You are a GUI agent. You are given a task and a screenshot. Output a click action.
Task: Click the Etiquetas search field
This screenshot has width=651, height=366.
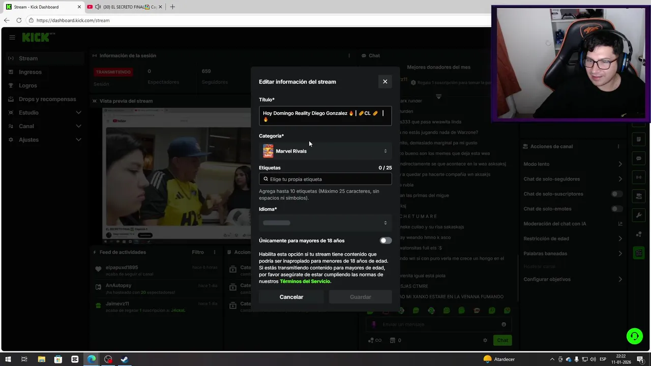click(x=325, y=179)
